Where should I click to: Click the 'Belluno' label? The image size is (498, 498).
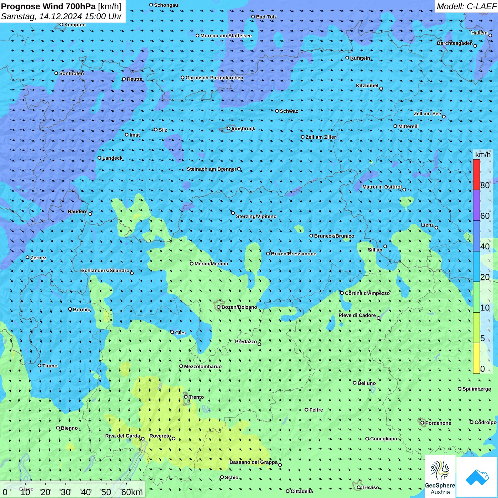point(367,383)
